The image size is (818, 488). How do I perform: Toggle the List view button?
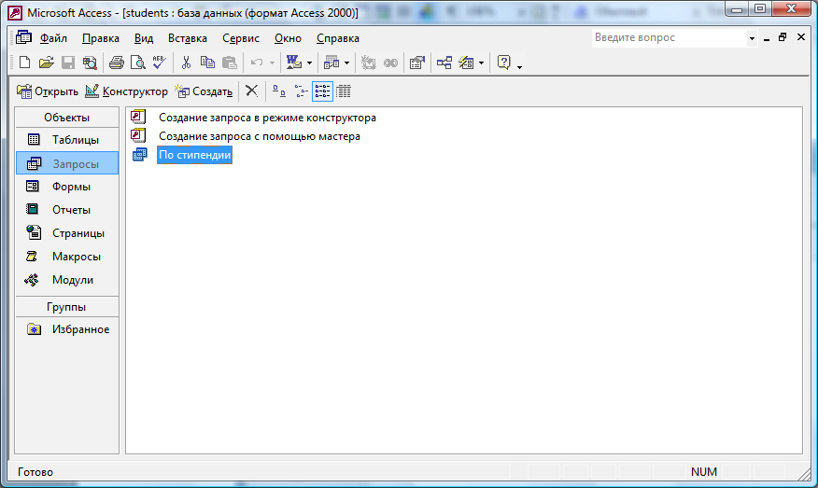[322, 91]
